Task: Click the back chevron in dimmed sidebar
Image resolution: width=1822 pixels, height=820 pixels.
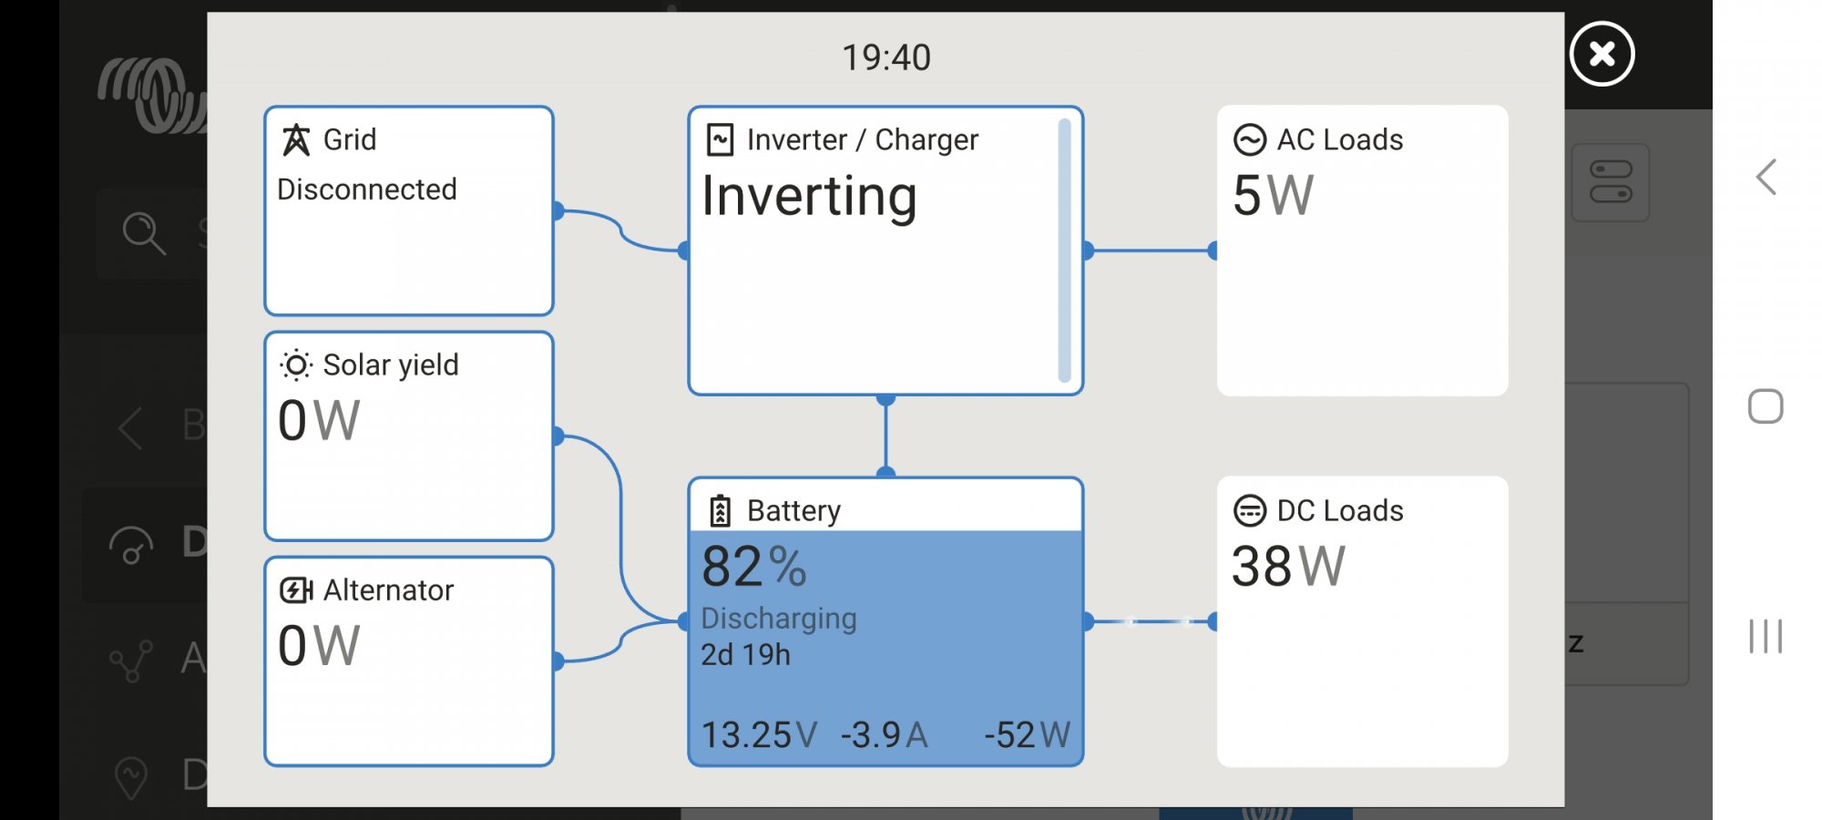Action: (131, 427)
